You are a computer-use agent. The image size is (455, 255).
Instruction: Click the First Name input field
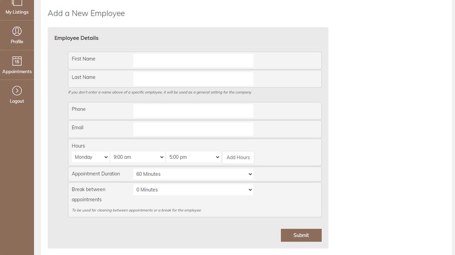click(193, 60)
